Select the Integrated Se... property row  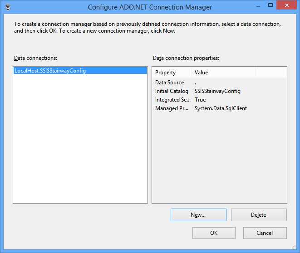[x=219, y=100]
